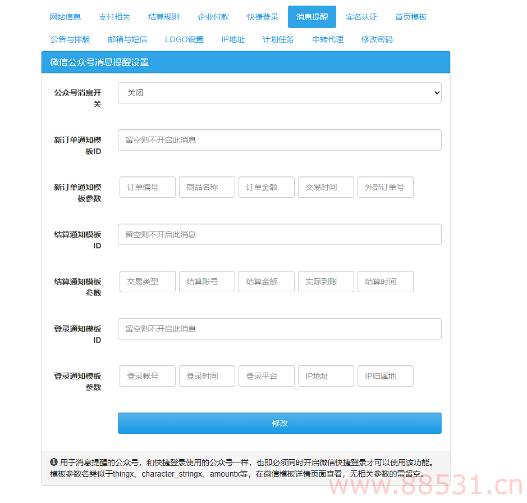Screen dimensions: 527x503
Task: Open the 实名认证 tab
Action: pos(361,17)
